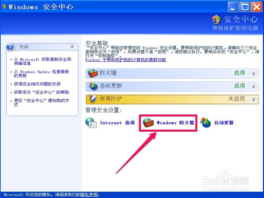The image size is (264, 198).
Task: Click 更改“安全中心”通知我的方式 link
Action: tap(42, 103)
